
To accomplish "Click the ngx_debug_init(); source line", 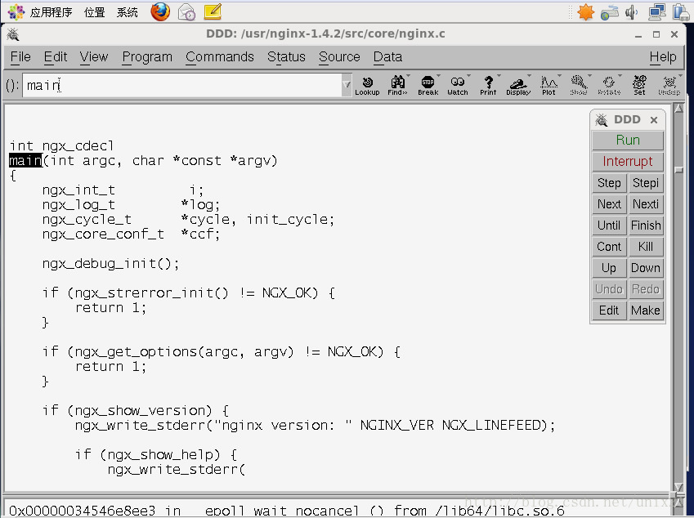I will 110,264.
